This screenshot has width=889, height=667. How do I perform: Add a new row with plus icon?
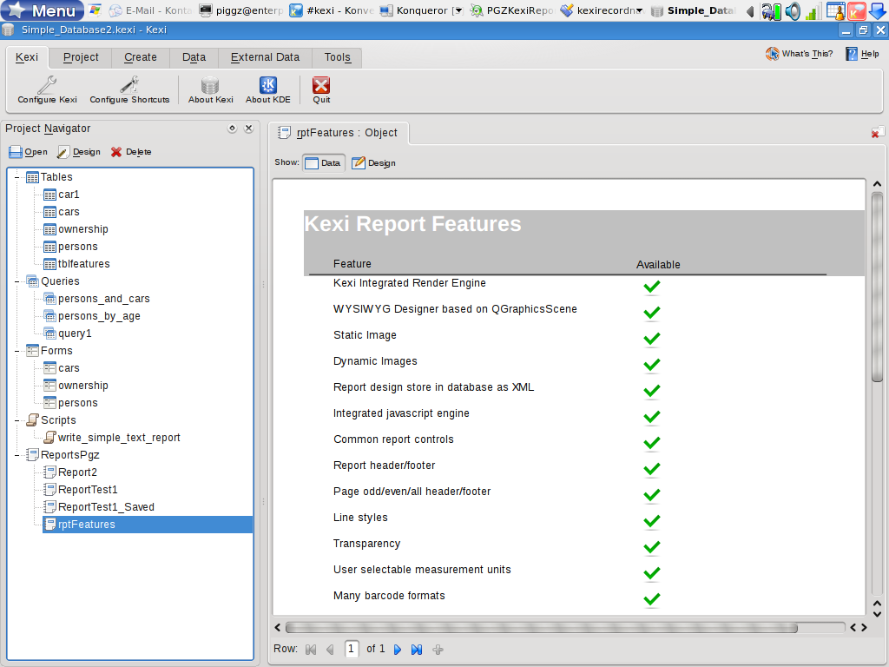438,650
